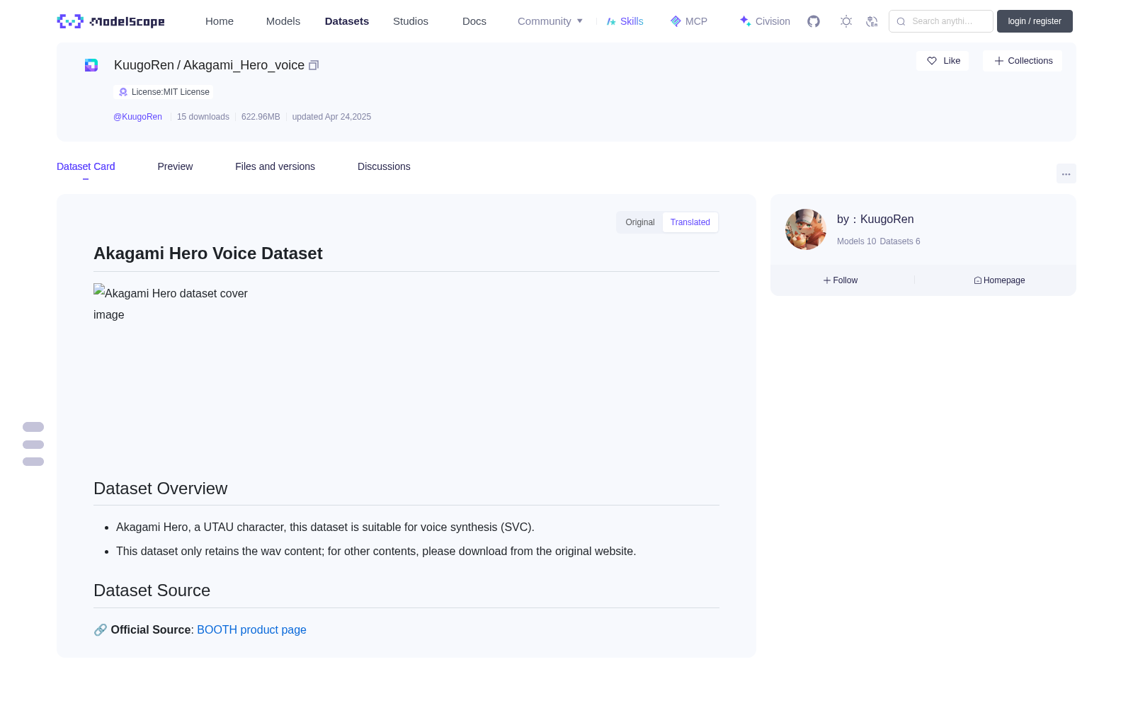The width and height of the screenshot is (1133, 708).
Task: Open the three-dot more options button
Action: (x=1066, y=173)
